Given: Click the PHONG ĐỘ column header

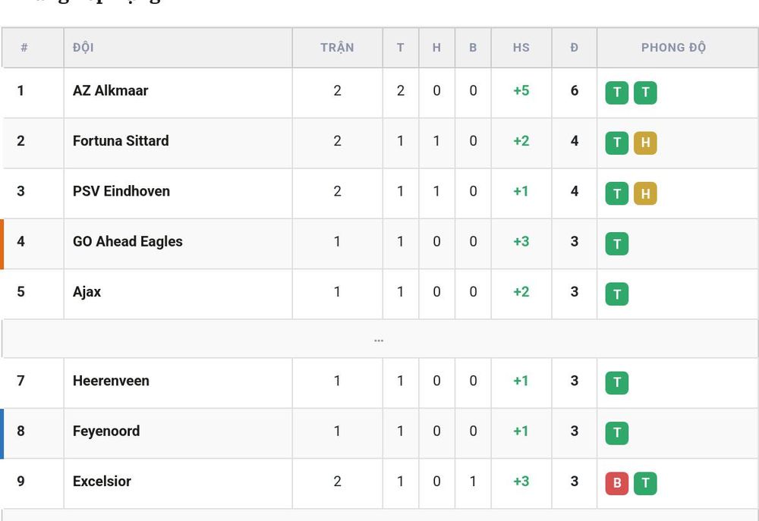Looking at the screenshot, I should click(673, 48).
